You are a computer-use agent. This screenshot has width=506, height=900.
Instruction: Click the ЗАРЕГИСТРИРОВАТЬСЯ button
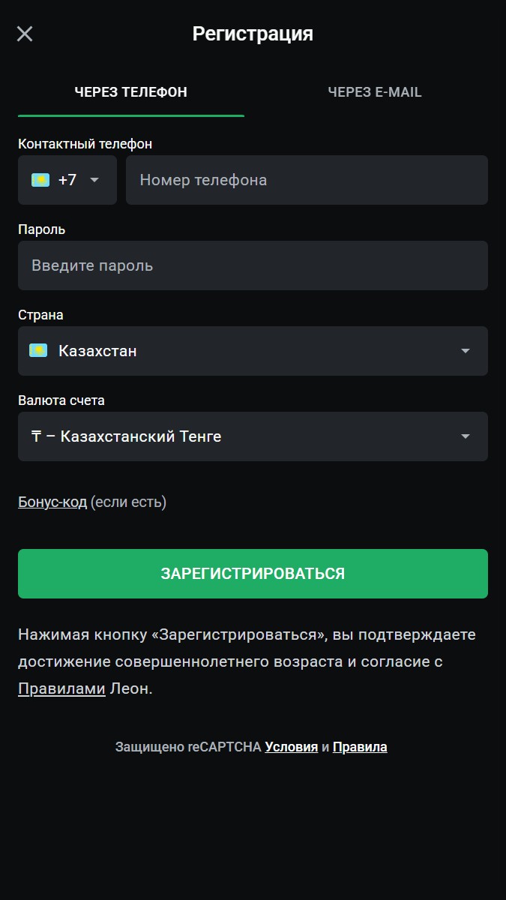(x=253, y=574)
